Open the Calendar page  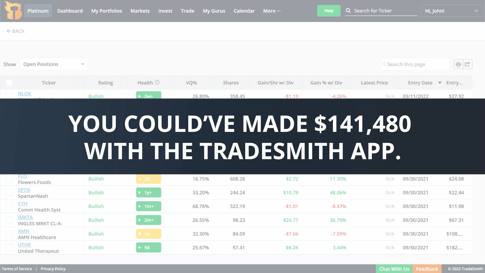click(244, 11)
